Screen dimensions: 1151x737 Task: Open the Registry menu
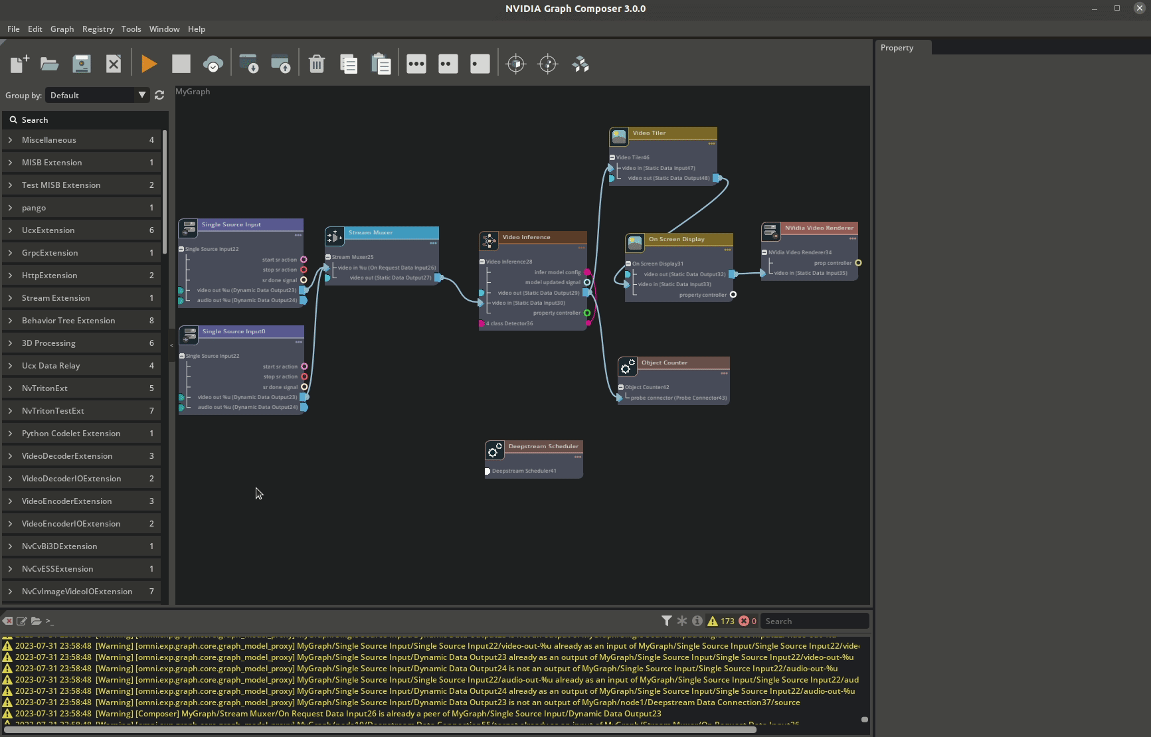(98, 29)
